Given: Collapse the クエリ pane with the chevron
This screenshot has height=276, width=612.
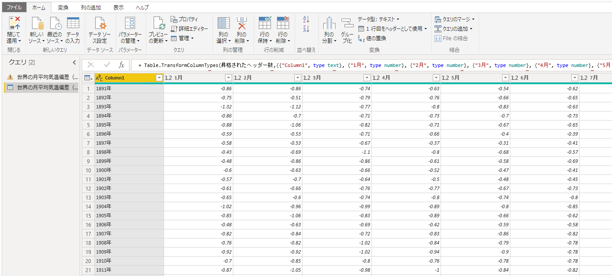Looking at the screenshot, I should pos(74,63).
